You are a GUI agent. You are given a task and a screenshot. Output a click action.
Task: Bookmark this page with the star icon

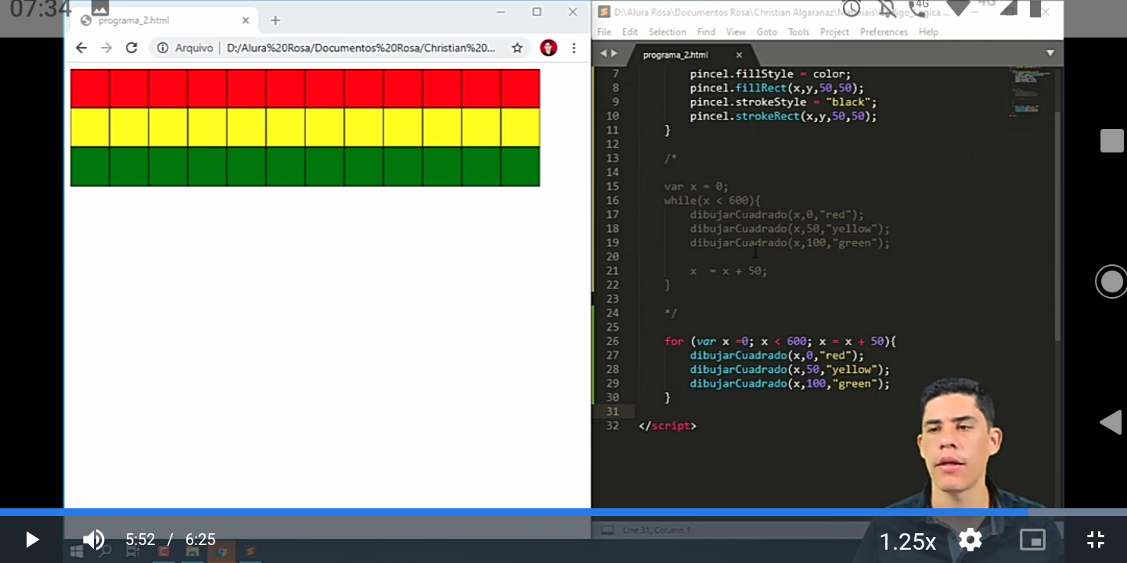click(517, 48)
